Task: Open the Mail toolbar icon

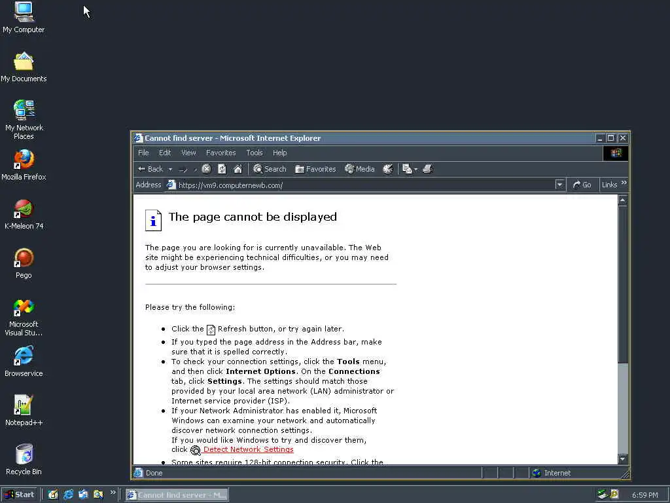Action: (407, 169)
